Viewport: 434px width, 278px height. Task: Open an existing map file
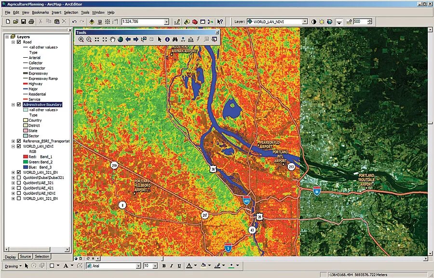coord(15,22)
